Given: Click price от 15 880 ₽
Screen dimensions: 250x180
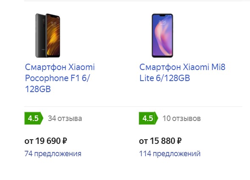Looking at the screenshot, I should click(x=160, y=141).
